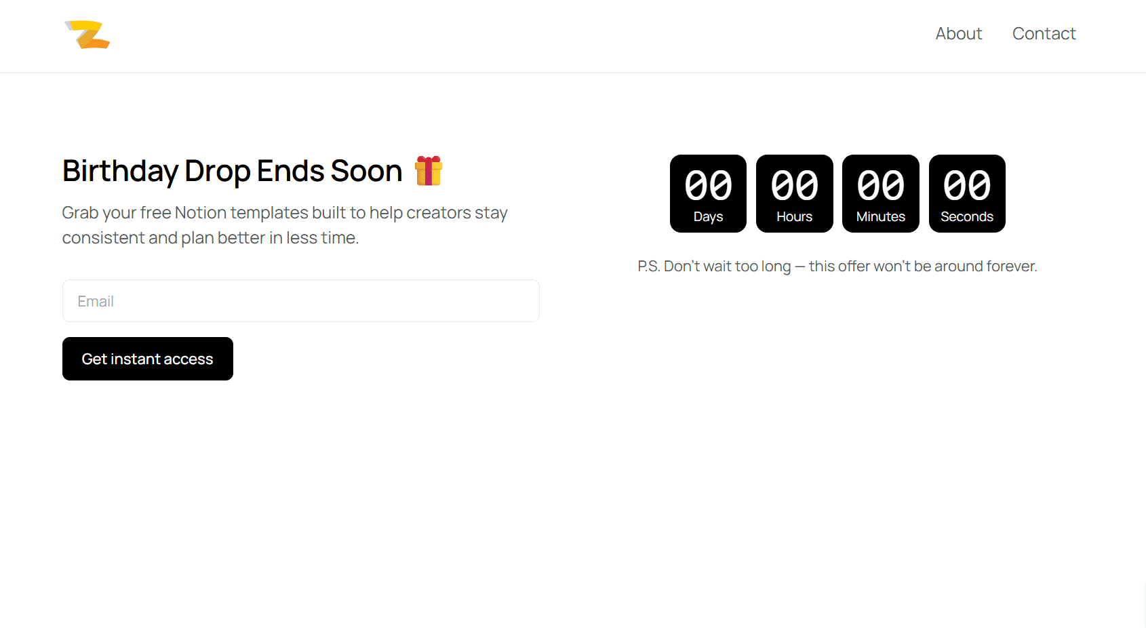This screenshot has height=628, width=1146.
Task: Open the About page link
Action: coord(958,33)
